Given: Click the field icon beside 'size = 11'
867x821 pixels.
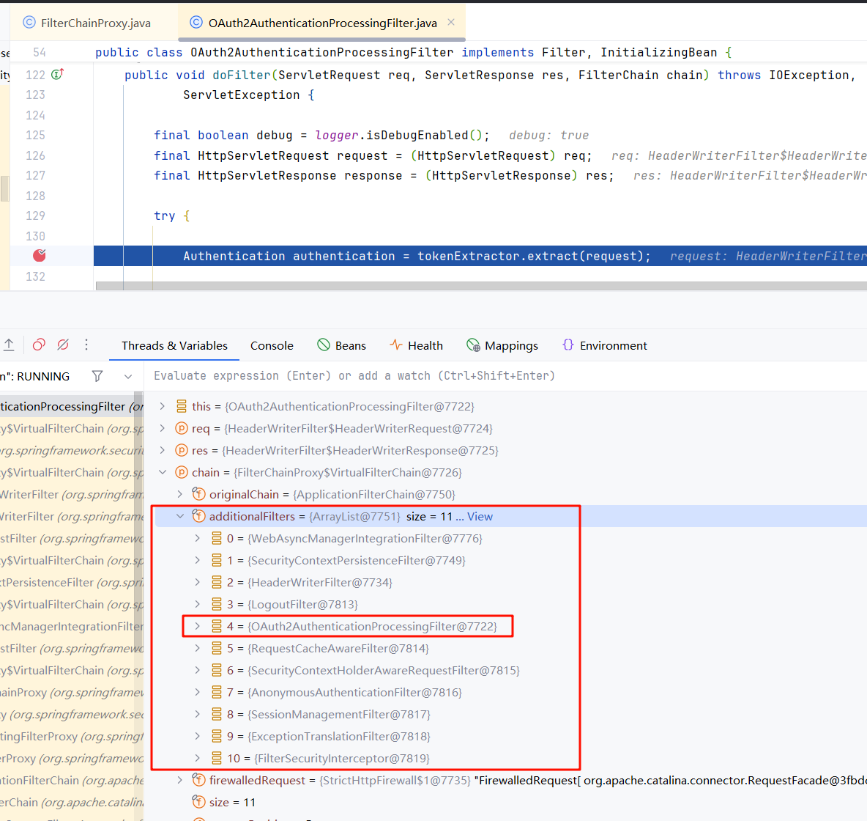Looking at the screenshot, I should coord(198,802).
